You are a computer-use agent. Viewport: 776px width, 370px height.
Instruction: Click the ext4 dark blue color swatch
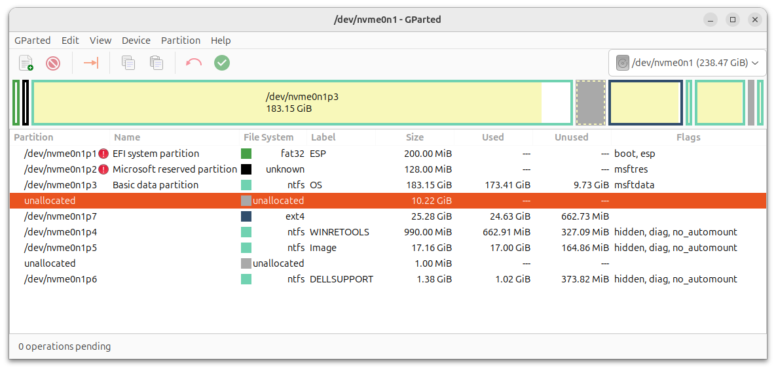tap(246, 216)
